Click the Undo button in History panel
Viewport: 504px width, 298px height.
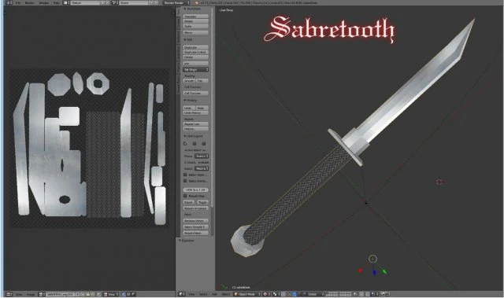pos(189,108)
